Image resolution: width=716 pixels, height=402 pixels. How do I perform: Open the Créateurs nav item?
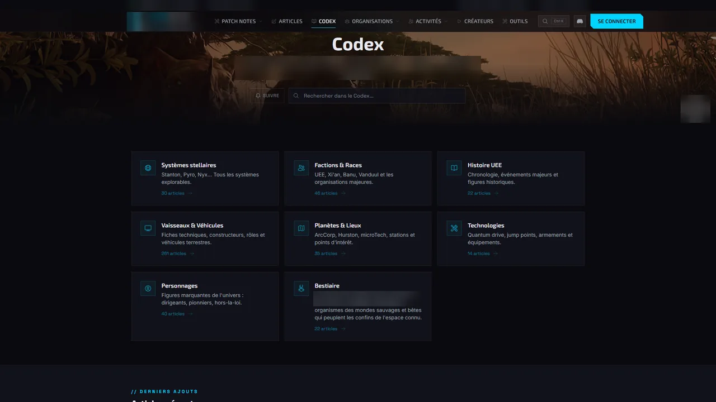[475, 21]
